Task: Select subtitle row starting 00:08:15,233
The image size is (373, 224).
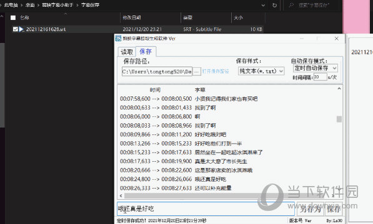Action: click(191, 152)
